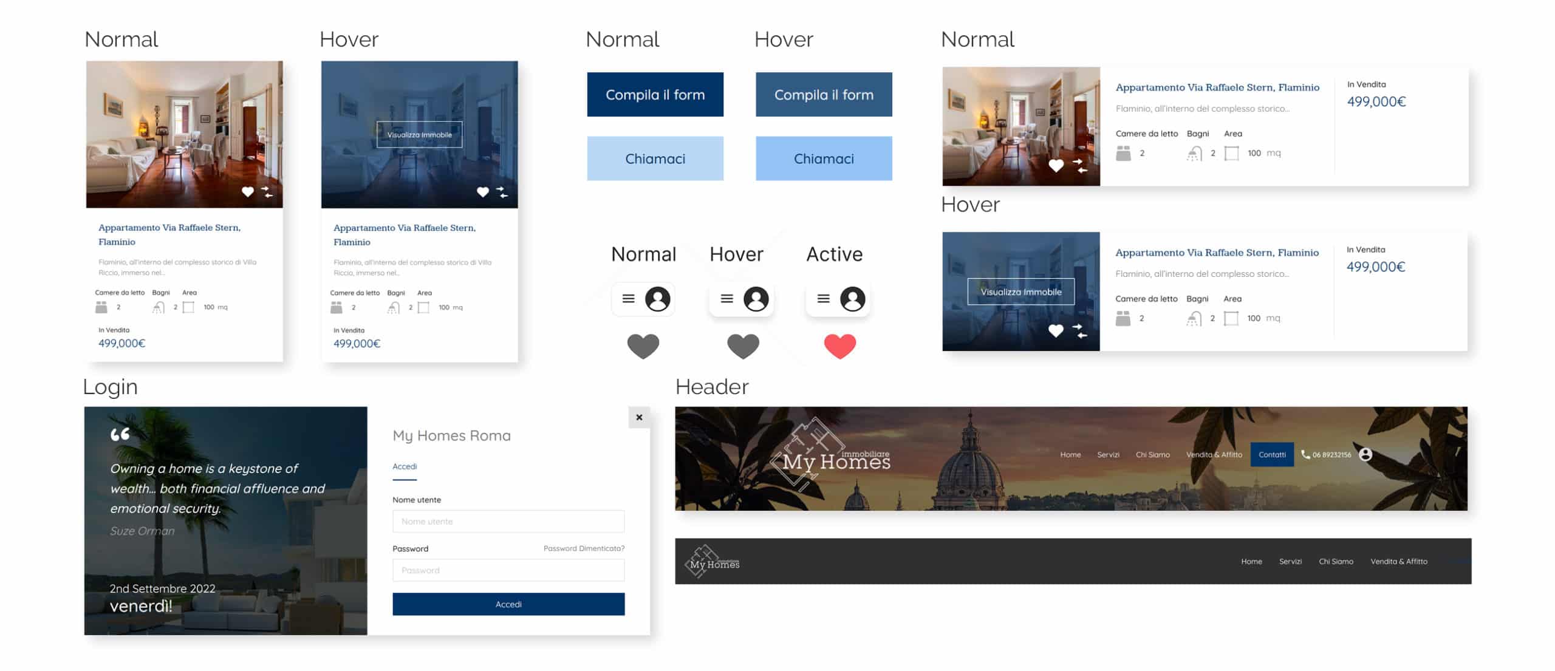Click the heart icon on the hover-state horizontal listing
Image resolution: width=1555 pixels, height=671 pixels.
point(1056,330)
